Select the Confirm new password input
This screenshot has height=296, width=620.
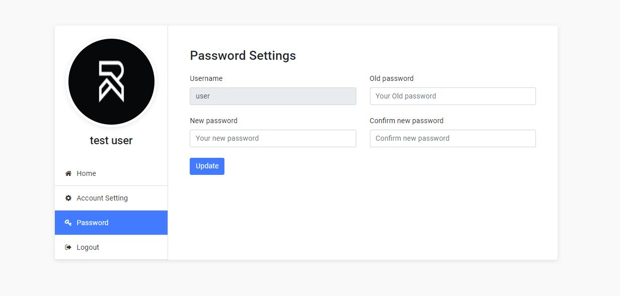[452, 138]
